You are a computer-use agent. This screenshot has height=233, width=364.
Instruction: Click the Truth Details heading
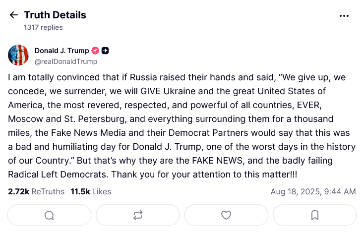click(55, 15)
